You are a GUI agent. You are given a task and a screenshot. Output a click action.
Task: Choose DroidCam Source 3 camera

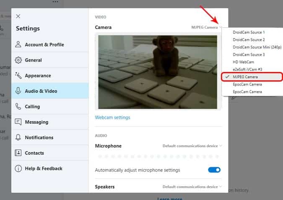(x=252, y=54)
